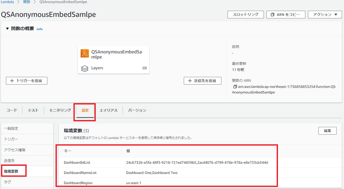The height and width of the screenshot is (189, 344).
Task: Open タグ in the settings sidebar
Action: 27,182
